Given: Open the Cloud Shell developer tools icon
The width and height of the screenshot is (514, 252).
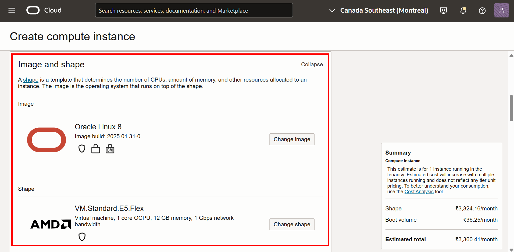Looking at the screenshot, I should (444, 10).
